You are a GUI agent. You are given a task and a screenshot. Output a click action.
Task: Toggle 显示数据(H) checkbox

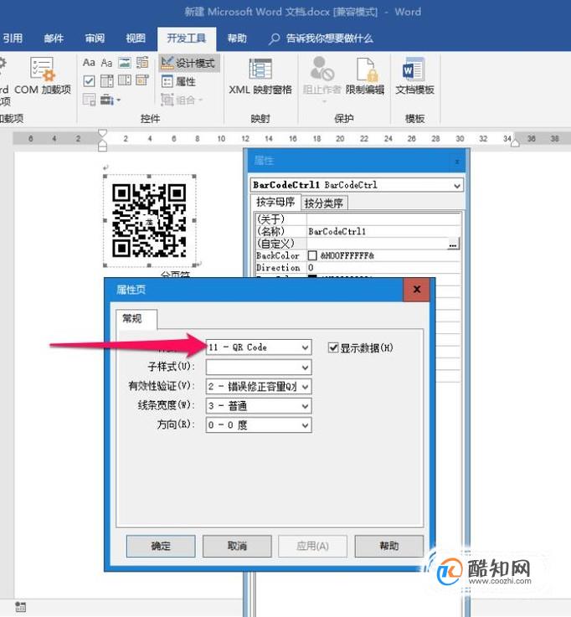coord(333,347)
